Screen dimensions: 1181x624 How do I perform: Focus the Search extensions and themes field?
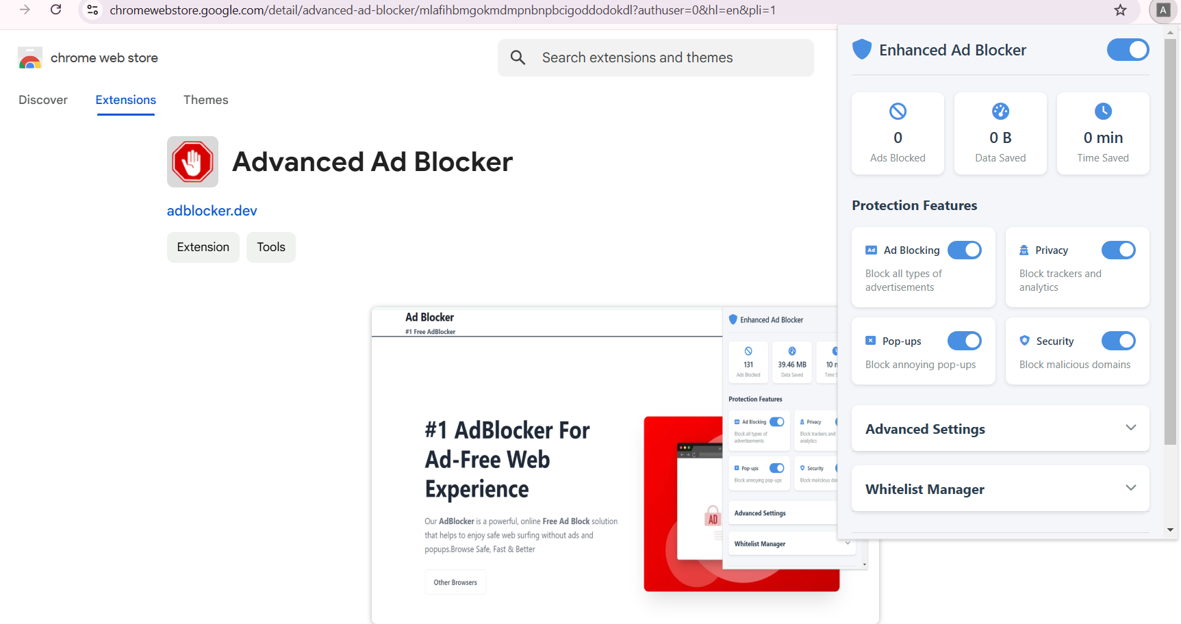pyautogui.click(x=656, y=57)
